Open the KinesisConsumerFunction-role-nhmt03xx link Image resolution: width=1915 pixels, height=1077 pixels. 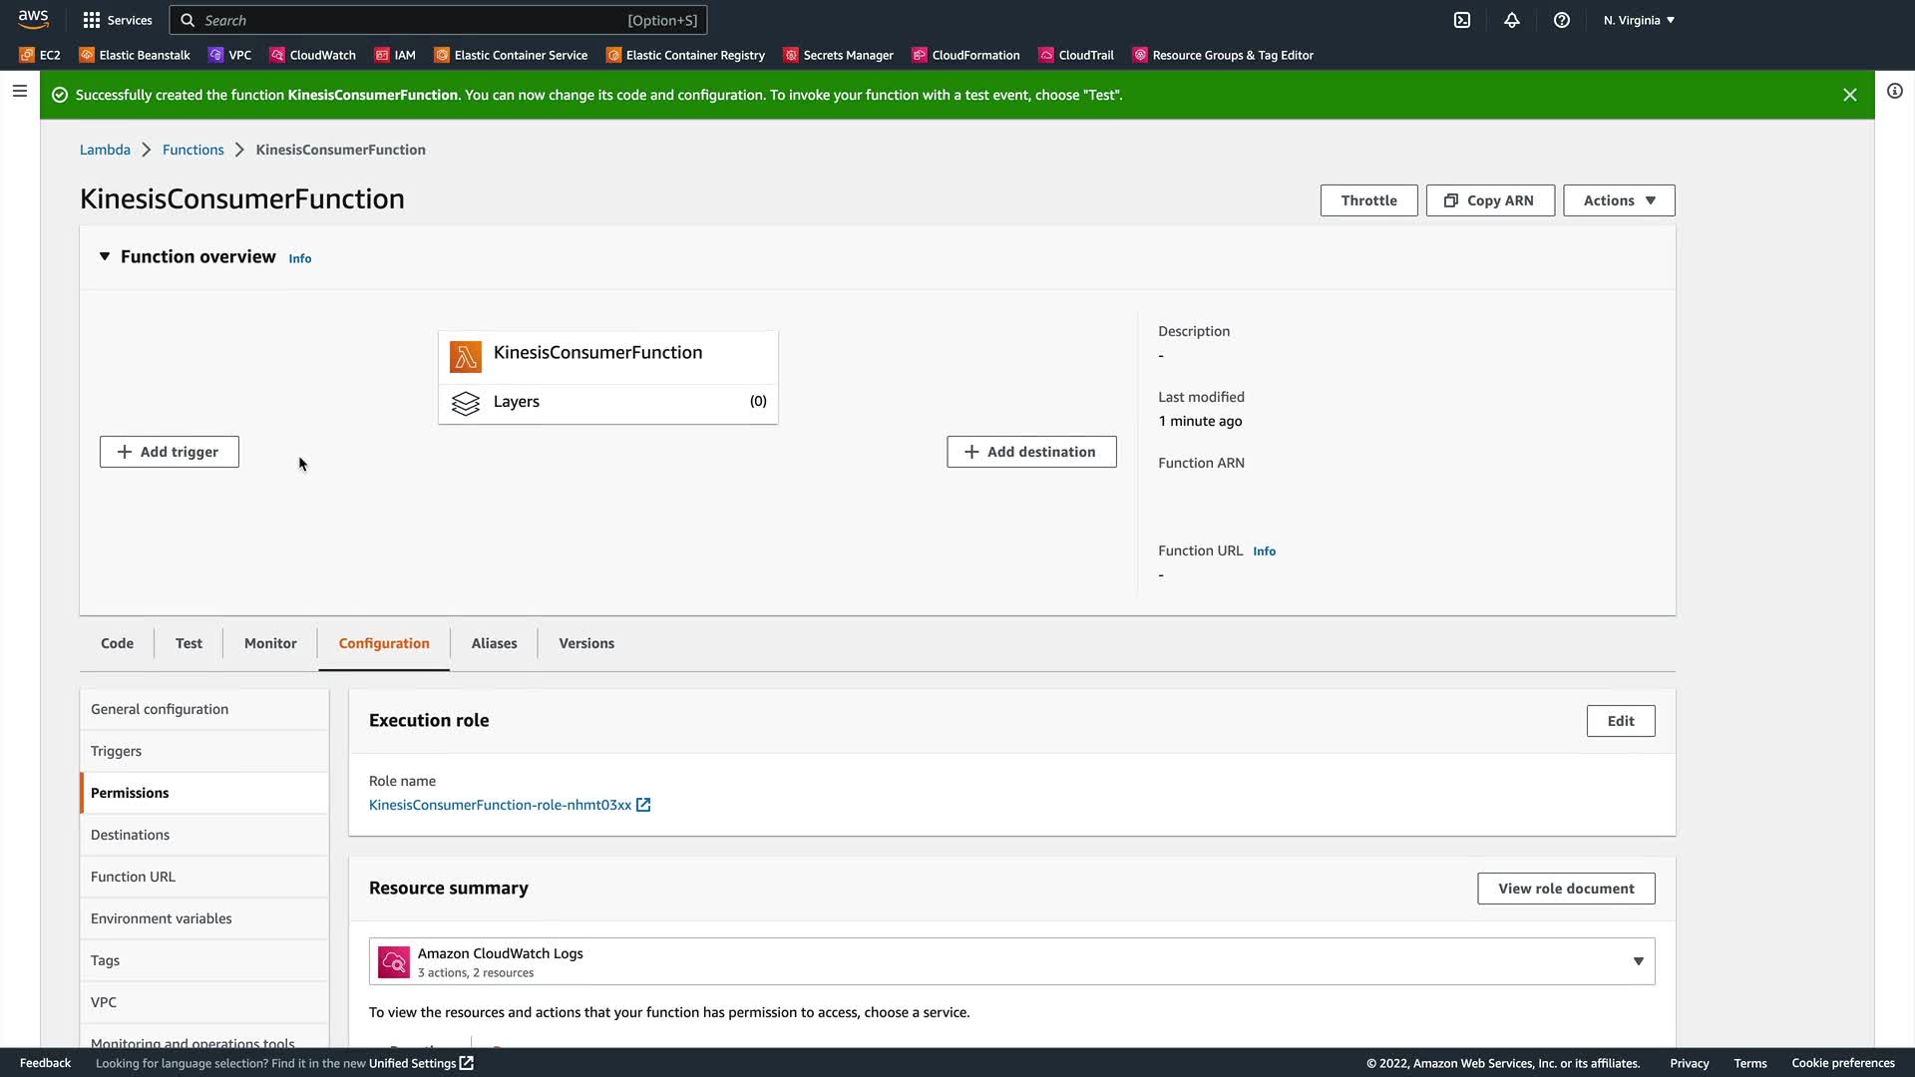[500, 805]
